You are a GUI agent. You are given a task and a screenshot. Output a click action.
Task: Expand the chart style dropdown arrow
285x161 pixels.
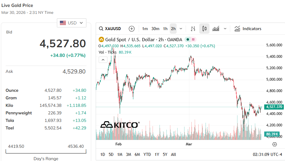point(225,29)
